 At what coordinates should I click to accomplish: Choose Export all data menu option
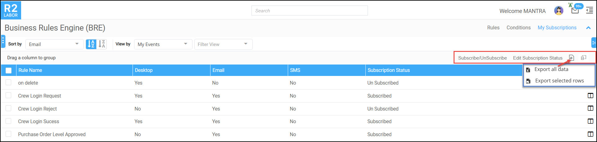pos(551,69)
